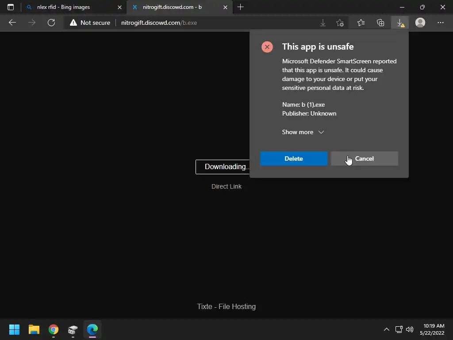
Task: Click the browser Back arrow
Action: pyautogui.click(x=12, y=23)
